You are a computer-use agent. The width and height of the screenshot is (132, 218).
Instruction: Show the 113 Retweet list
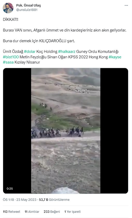click(x=11, y=212)
